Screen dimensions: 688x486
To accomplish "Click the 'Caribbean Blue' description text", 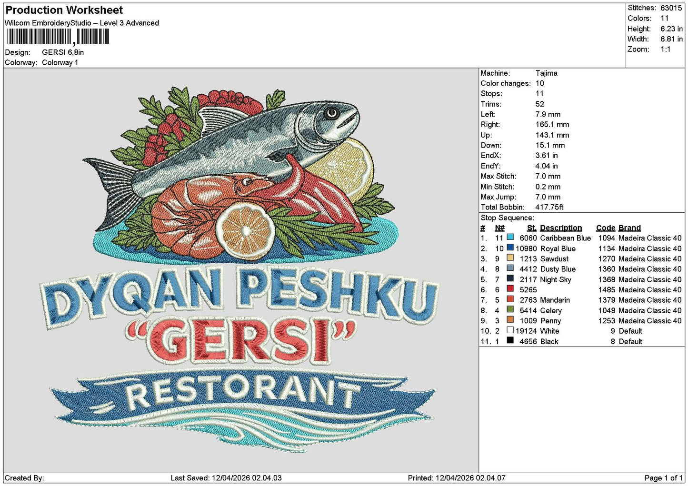I will pos(566,238).
